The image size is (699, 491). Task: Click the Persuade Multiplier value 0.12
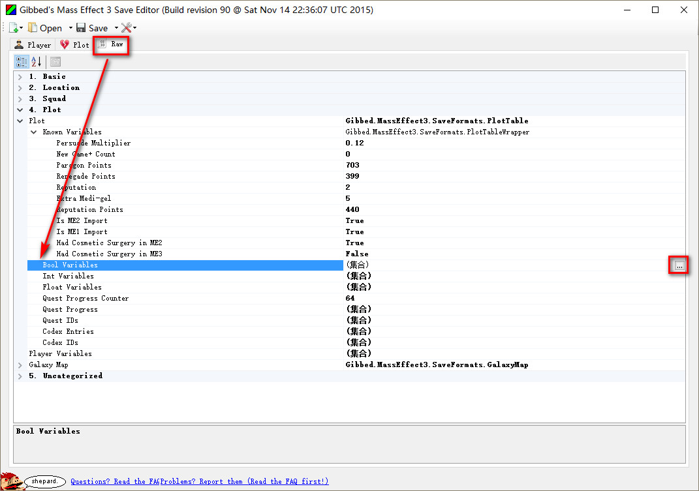pyautogui.click(x=355, y=143)
